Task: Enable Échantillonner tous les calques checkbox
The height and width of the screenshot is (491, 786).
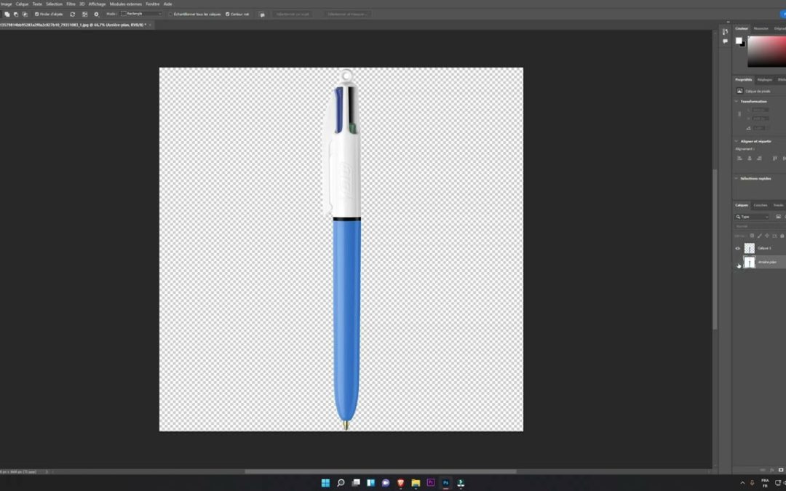Action: (170, 14)
